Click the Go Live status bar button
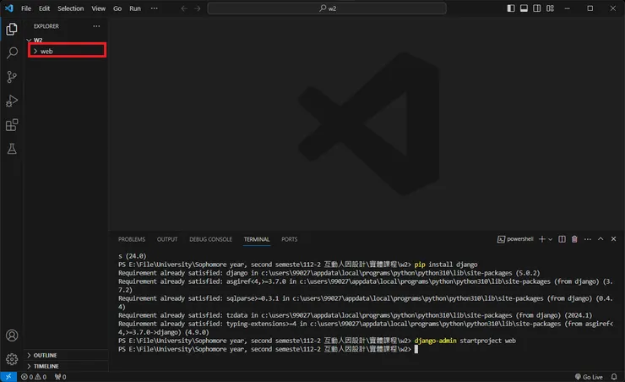Image resolution: width=625 pixels, height=382 pixels. pos(588,377)
